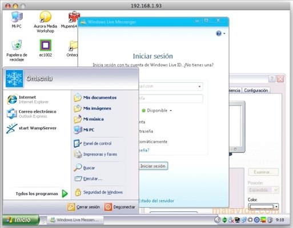The width and height of the screenshot is (293, 228).
Task: Open the Ejecutar... run dialog
Action: [x=88, y=178]
